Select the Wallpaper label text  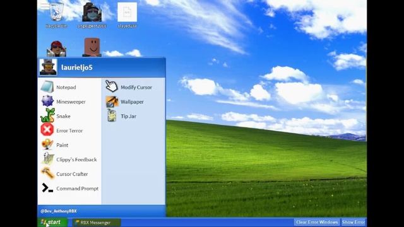pyautogui.click(x=132, y=102)
